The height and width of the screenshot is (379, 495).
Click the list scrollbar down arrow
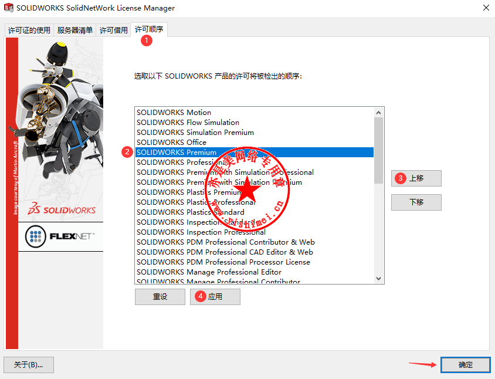[378, 279]
